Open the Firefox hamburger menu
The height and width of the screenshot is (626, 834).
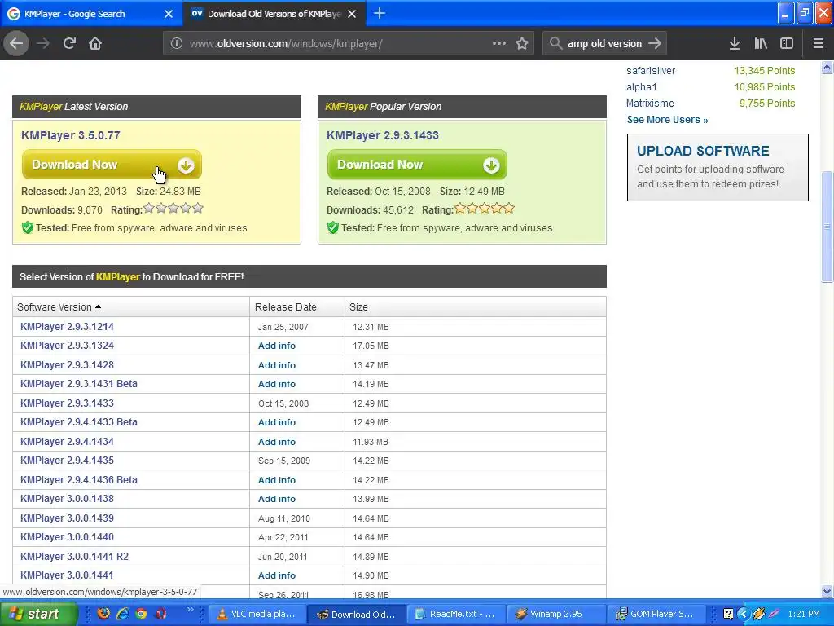pyautogui.click(x=818, y=44)
